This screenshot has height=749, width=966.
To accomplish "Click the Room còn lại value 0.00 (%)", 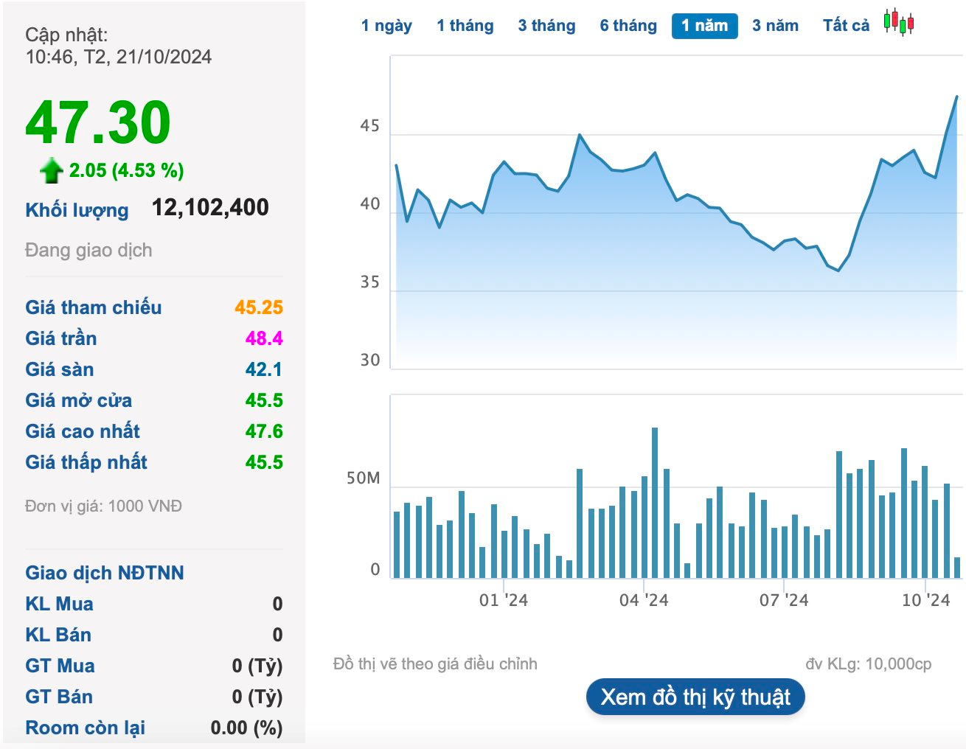I will (x=246, y=728).
